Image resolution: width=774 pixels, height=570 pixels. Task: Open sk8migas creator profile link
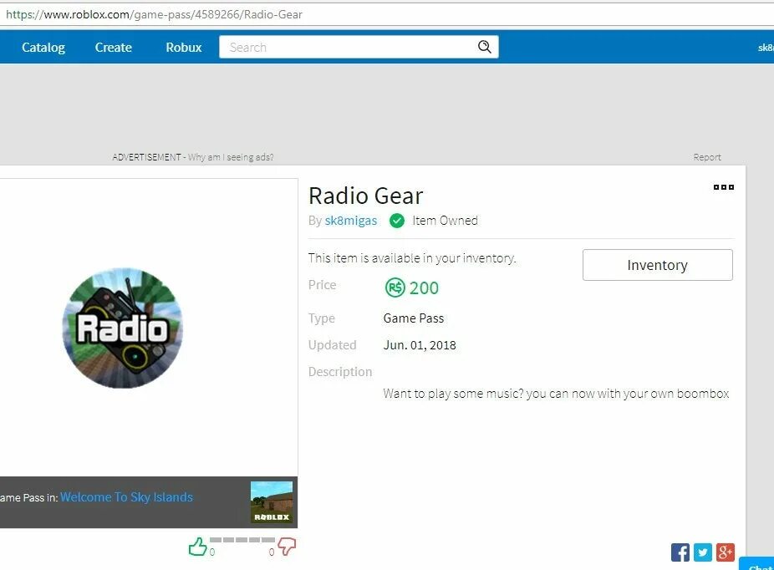[x=351, y=221]
